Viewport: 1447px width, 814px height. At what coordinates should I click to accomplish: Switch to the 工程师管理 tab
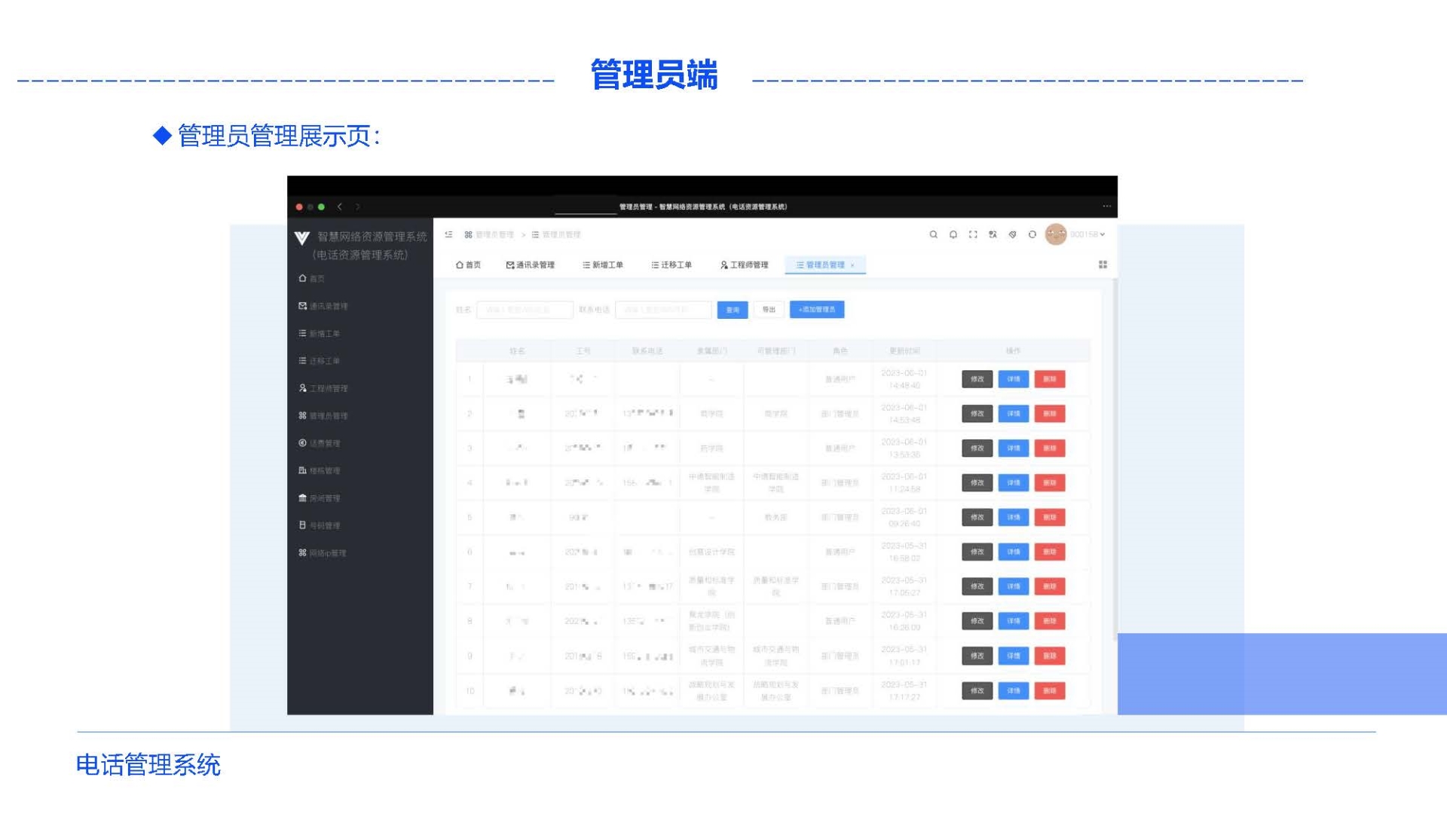pyautogui.click(x=744, y=265)
